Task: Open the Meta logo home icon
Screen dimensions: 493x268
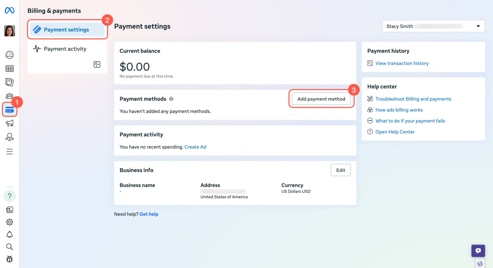Action: pyautogui.click(x=10, y=10)
